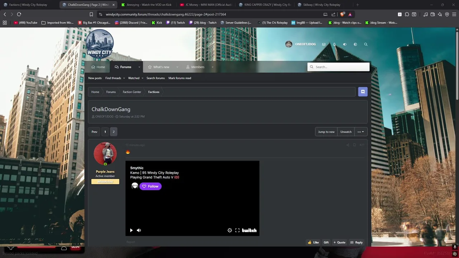Add post to multi-quote with Quote
Viewport: 459px width, 258px height.
coord(339,242)
